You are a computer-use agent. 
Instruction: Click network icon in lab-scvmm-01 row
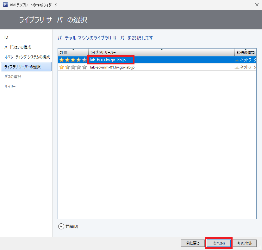237,67
